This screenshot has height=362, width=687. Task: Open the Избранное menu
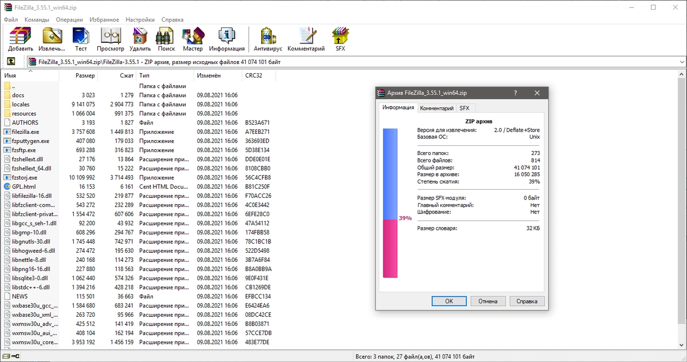coord(105,19)
